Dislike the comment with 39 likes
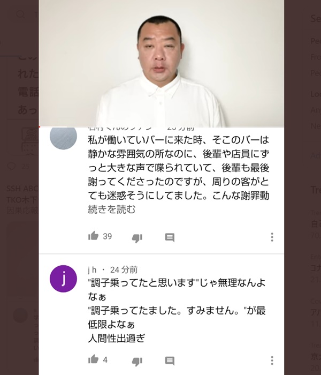This screenshot has height=375, width=321. [137, 238]
